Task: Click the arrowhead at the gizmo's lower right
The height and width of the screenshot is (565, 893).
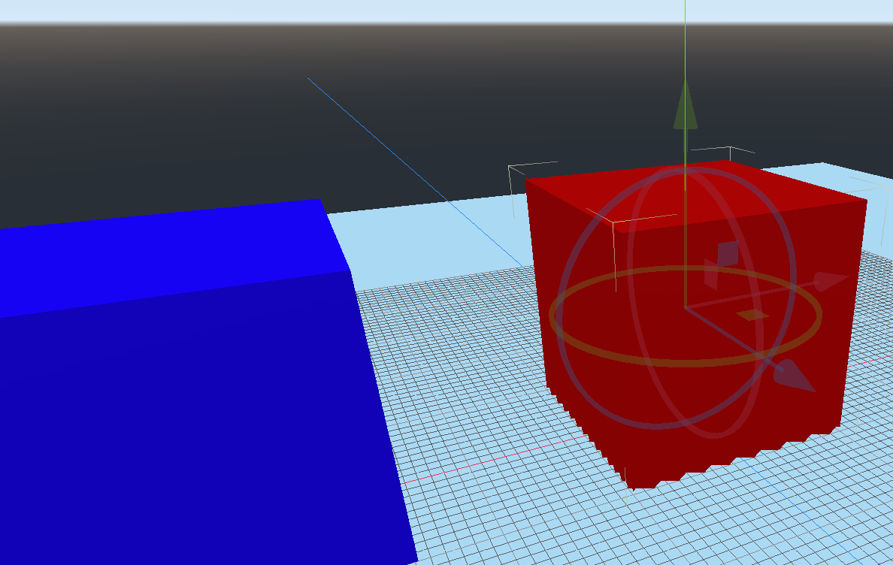Action: pos(793,374)
